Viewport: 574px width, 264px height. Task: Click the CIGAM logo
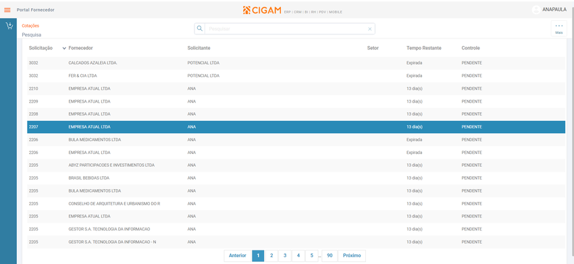[261, 10]
